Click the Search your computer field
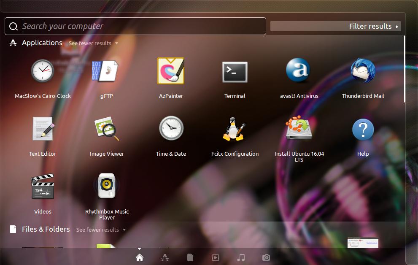Viewport: 418px width, 265px height. coord(135,26)
